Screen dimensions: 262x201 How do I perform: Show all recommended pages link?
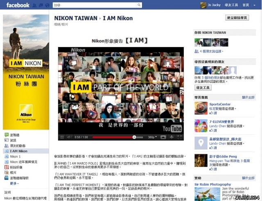(x=248, y=97)
